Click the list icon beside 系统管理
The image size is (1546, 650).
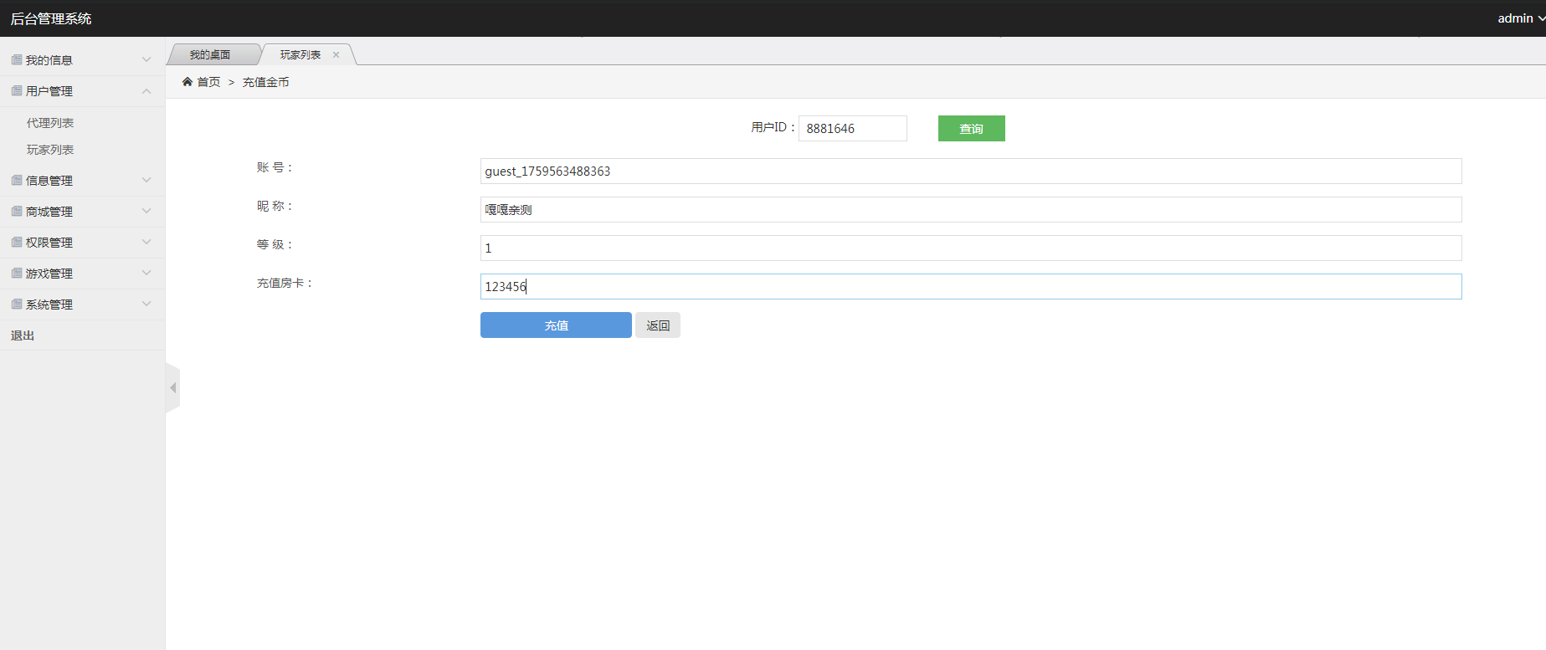click(x=17, y=305)
